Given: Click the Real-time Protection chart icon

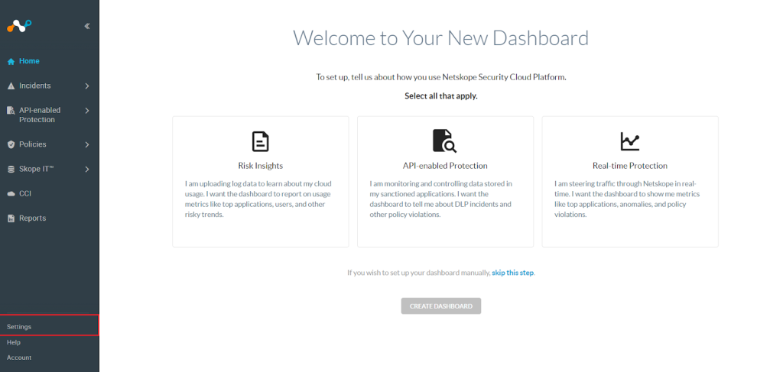Looking at the screenshot, I should (x=630, y=141).
